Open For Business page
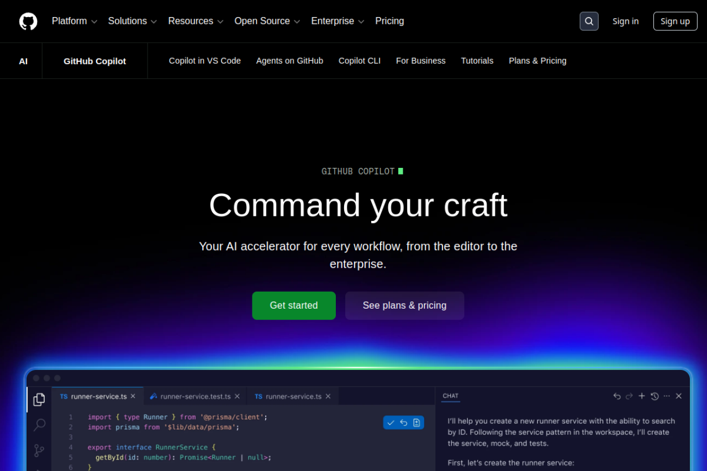 point(421,61)
